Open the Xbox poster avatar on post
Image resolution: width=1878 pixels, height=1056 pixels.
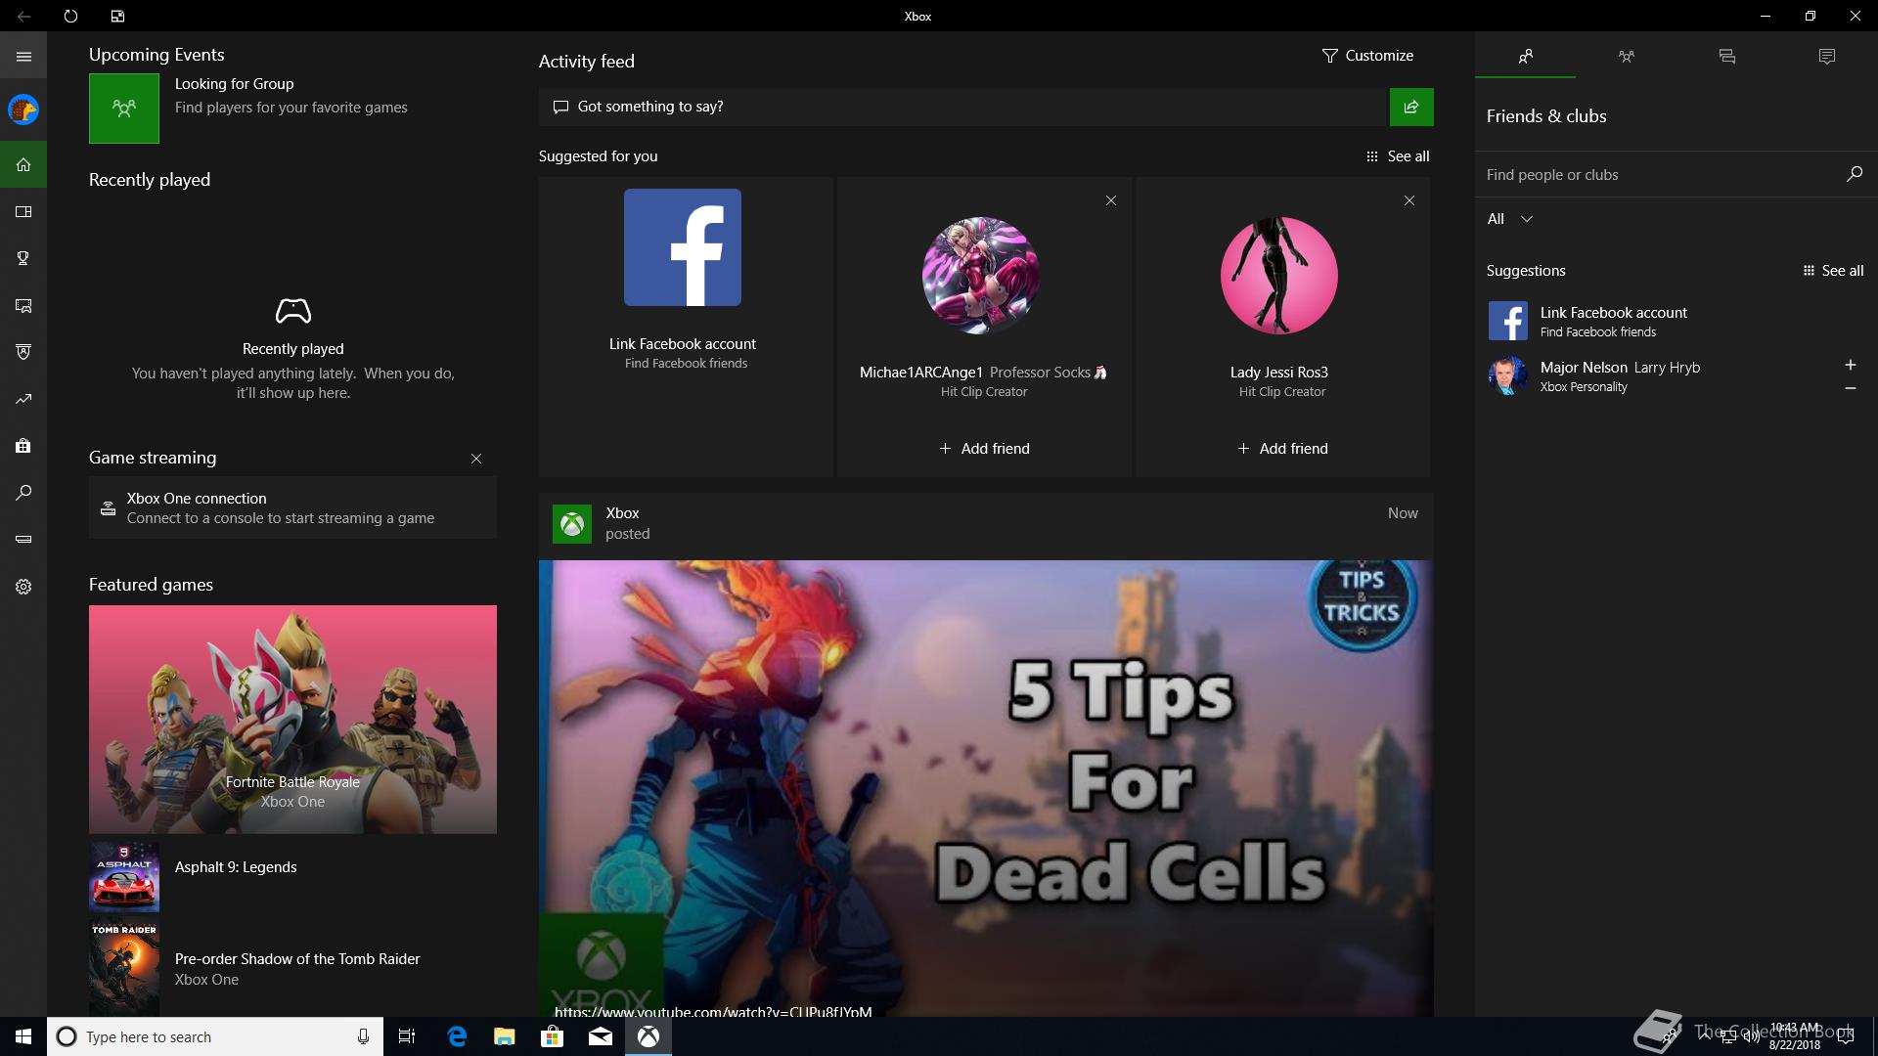[572, 524]
